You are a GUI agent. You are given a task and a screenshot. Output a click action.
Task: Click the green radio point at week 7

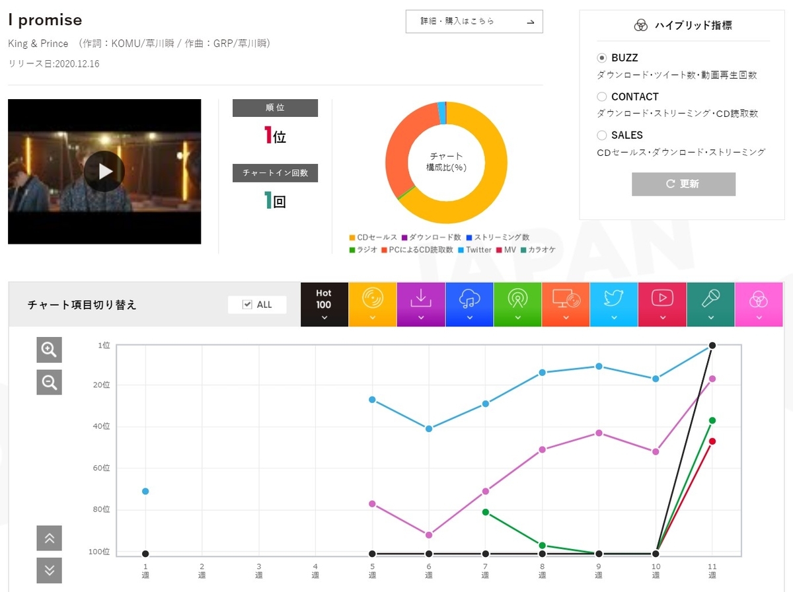[x=486, y=512]
